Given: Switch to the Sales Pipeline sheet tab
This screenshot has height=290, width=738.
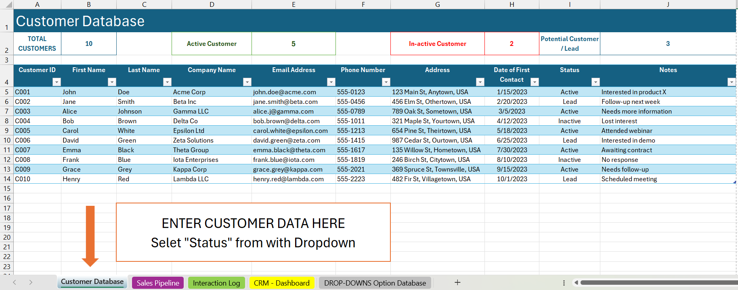Looking at the screenshot, I should (158, 283).
